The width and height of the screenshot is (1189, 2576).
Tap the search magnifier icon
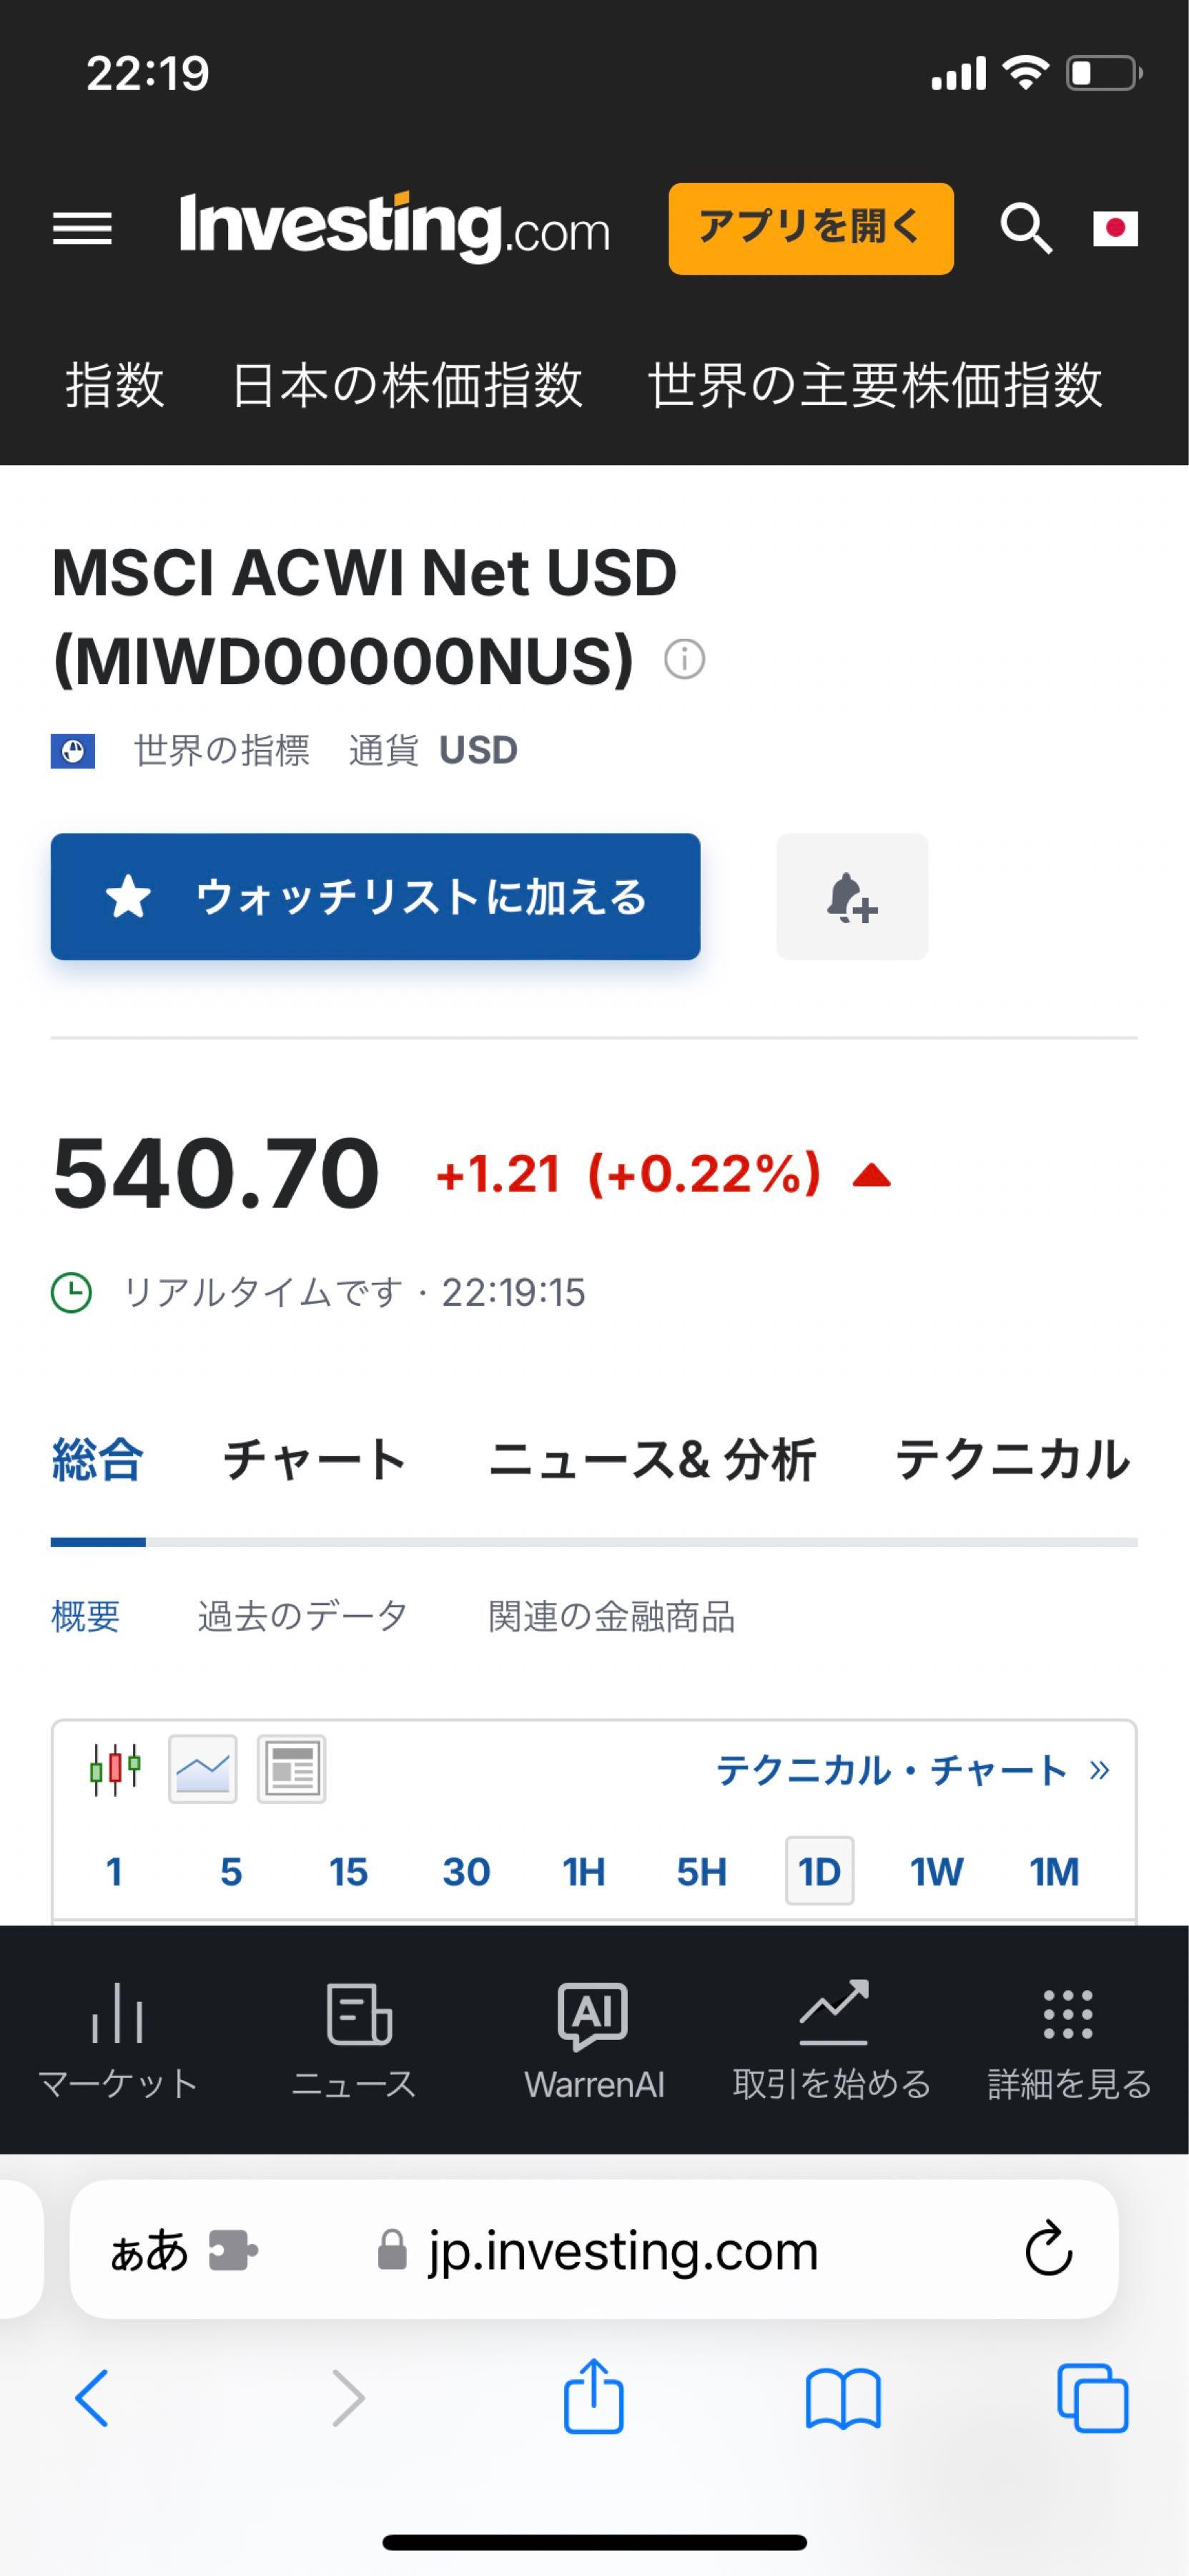[1025, 229]
